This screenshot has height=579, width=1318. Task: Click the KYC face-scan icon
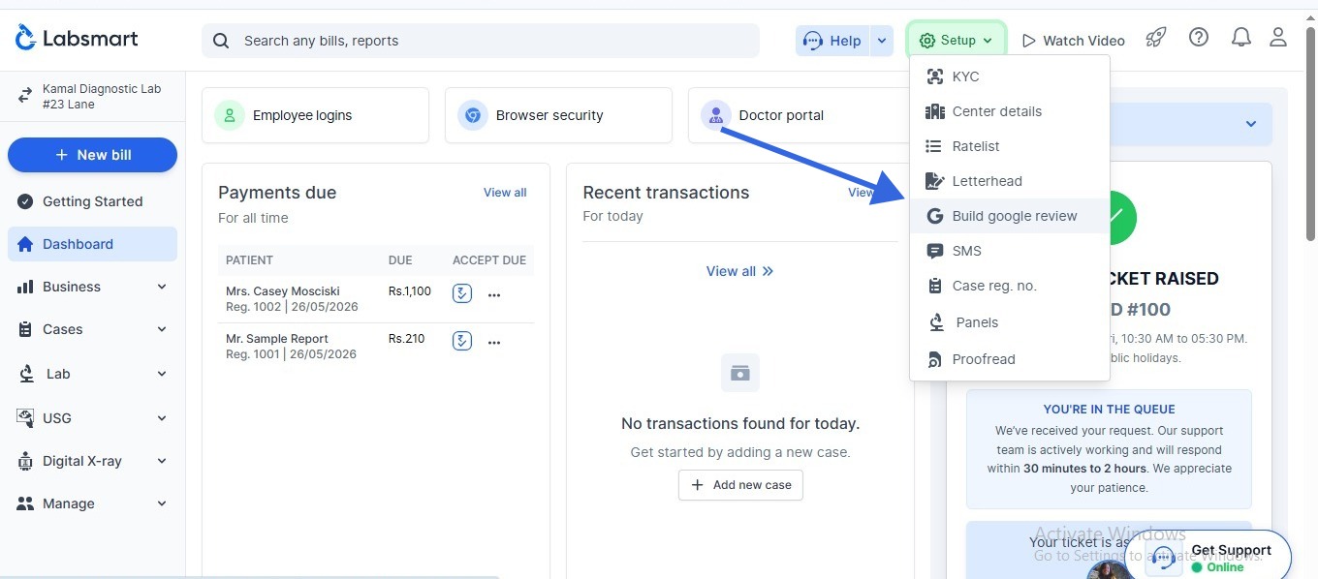(935, 76)
